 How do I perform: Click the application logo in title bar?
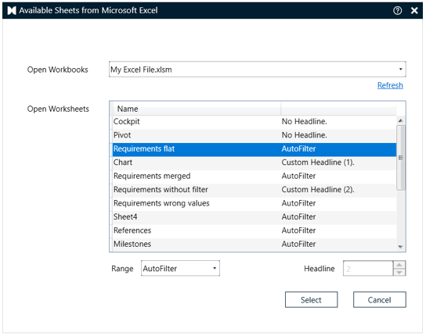click(12, 11)
